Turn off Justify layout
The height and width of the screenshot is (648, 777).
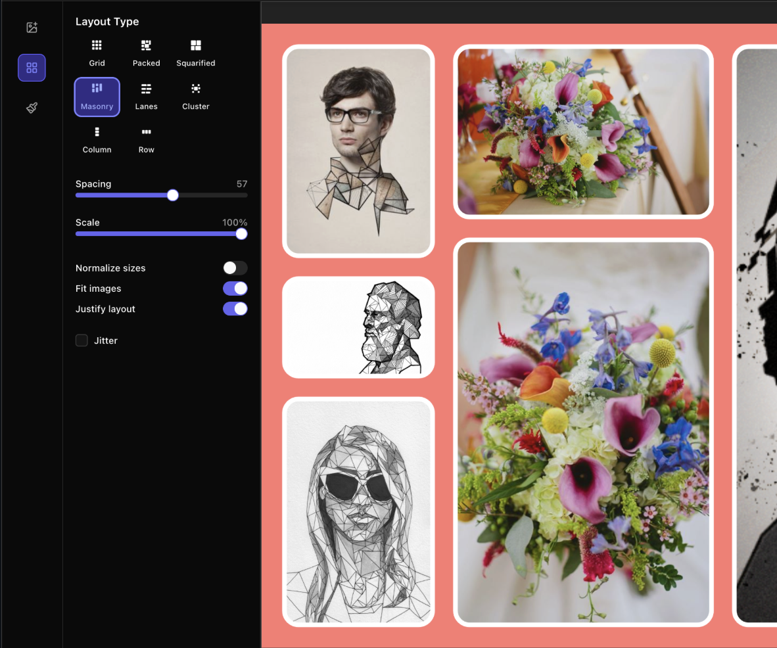coord(235,309)
